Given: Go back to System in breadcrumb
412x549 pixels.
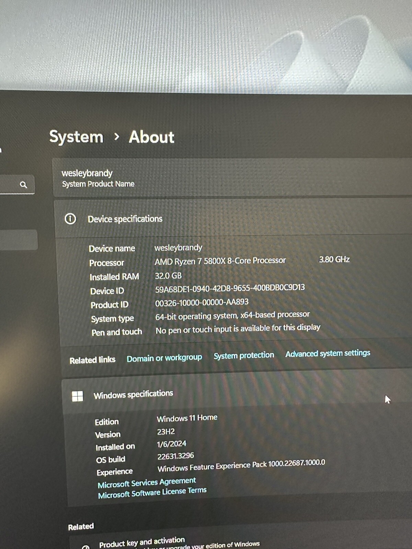Looking at the screenshot, I should pyautogui.click(x=76, y=137).
